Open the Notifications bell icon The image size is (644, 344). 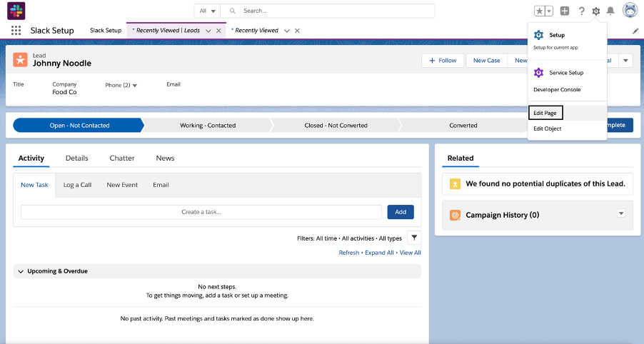(x=610, y=11)
